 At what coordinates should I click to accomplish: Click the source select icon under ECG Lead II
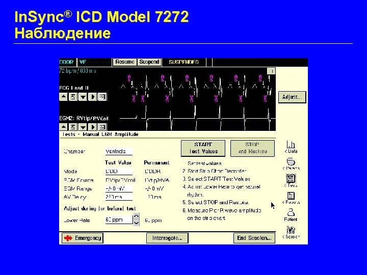102,97
